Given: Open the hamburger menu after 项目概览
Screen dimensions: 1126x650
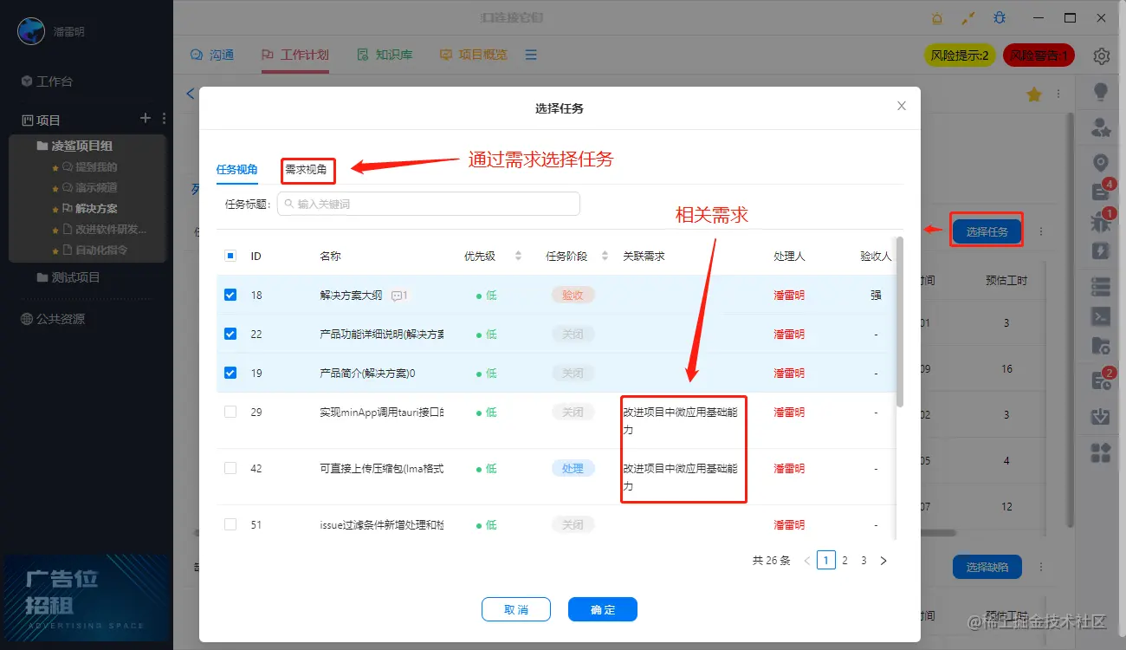Looking at the screenshot, I should 531,55.
